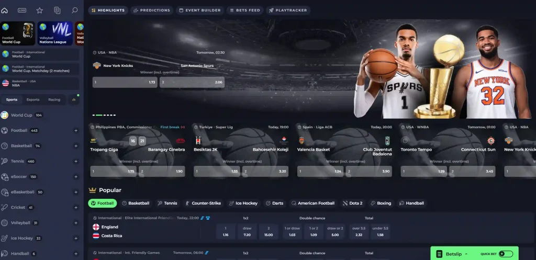
Task: Expand the Basketball category plus
Action: click(76, 146)
